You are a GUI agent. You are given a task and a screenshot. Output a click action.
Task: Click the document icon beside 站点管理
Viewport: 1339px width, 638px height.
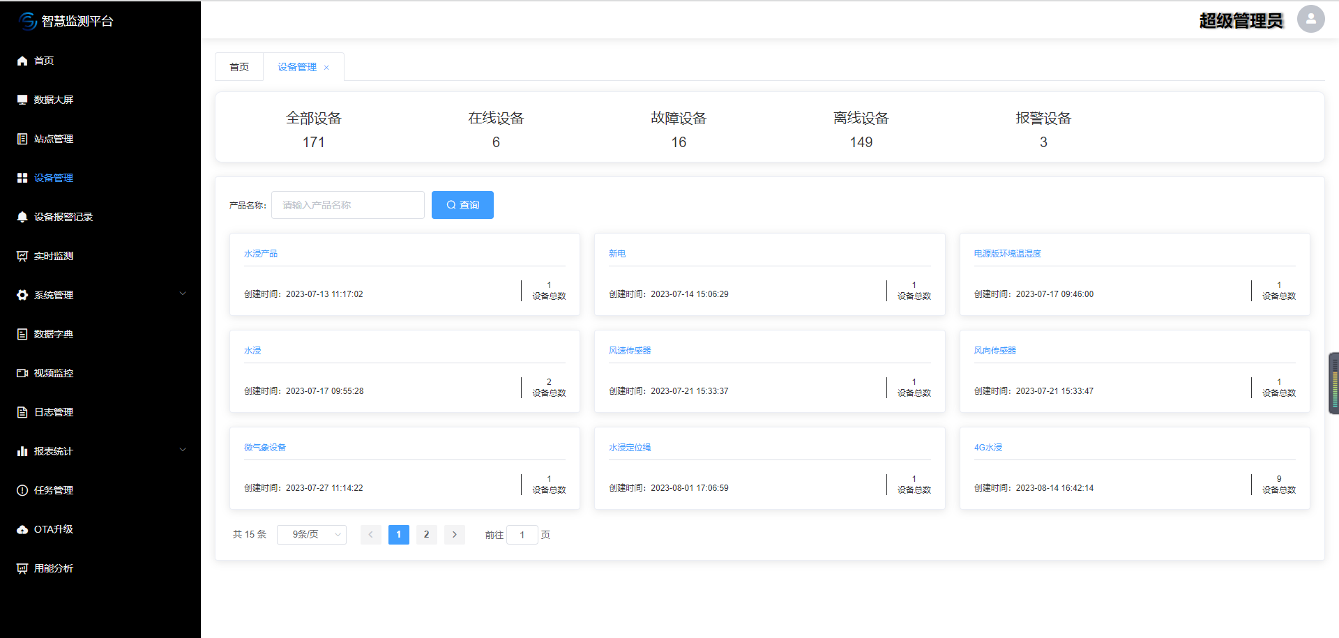22,139
